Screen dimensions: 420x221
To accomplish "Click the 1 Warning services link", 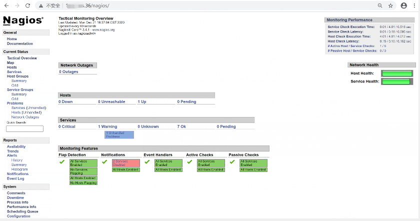I will pos(107,126).
